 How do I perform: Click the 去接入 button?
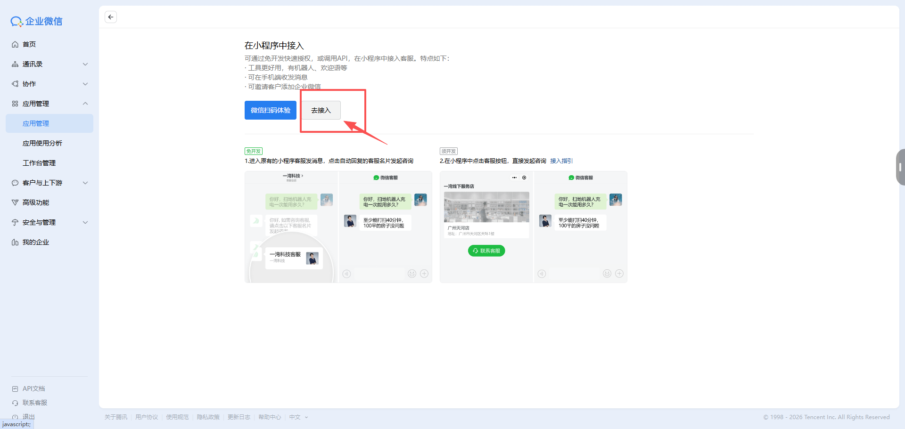321,110
